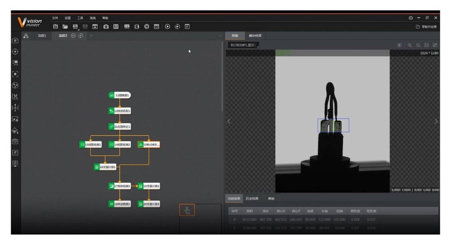This screenshot has height=243, width=456.
Task: Open the 工具 menu
Action: click(80, 18)
